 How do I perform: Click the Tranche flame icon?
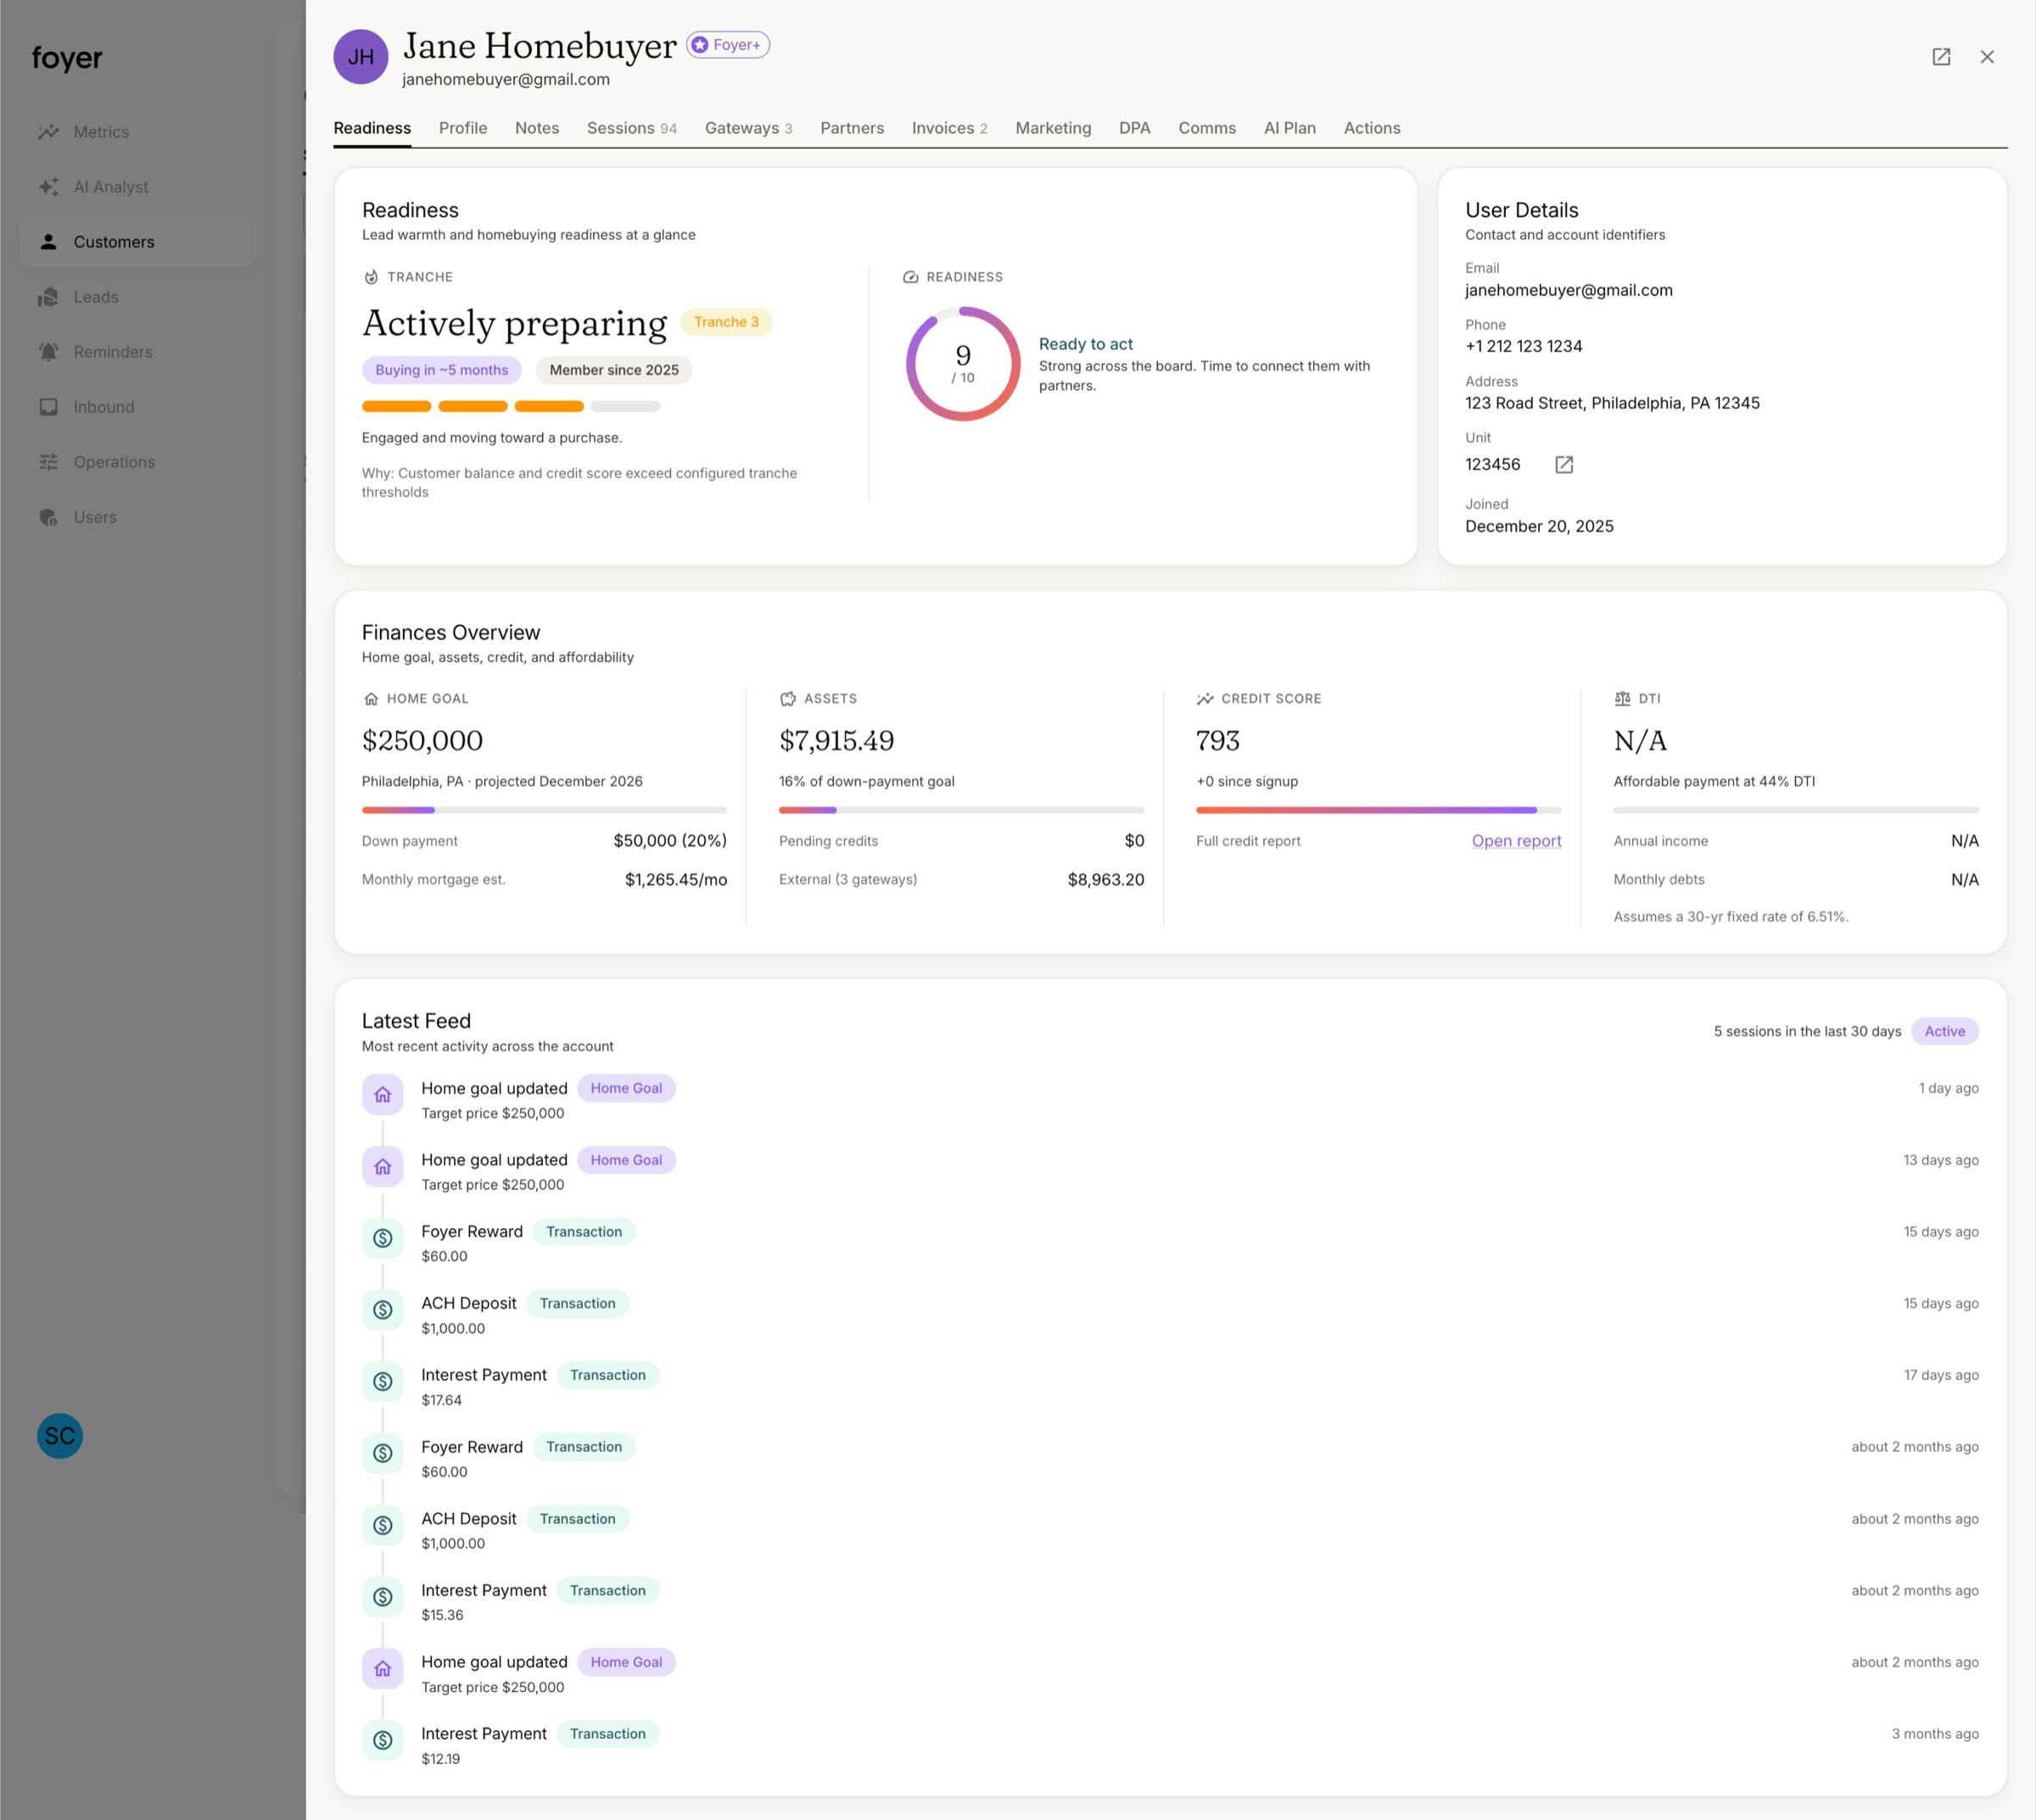(x=372, y=277)
